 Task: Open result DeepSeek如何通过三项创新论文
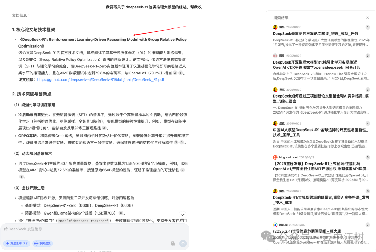tap(321, 99)
